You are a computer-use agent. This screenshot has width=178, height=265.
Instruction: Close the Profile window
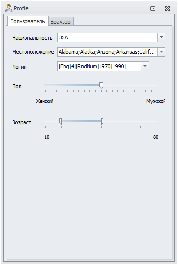[167, 8]
